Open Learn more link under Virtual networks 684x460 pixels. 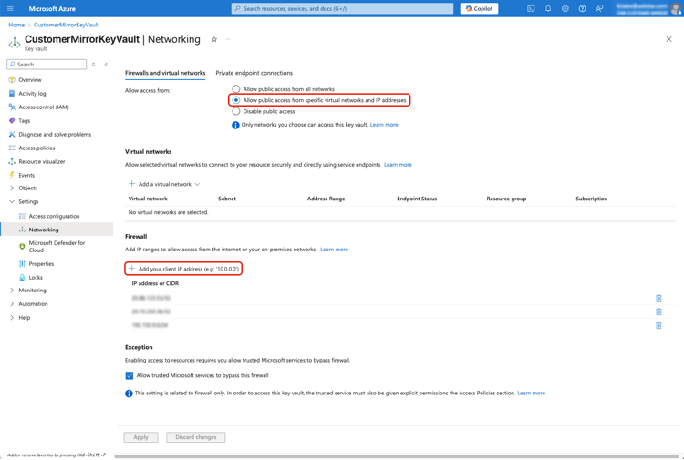[x=398, y=165]
